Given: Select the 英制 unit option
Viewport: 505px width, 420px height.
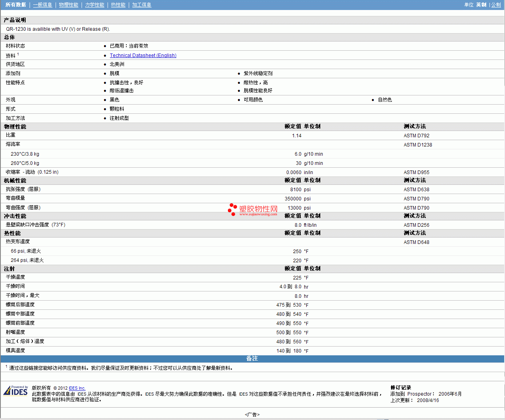Looking at the screenshot, I should tap(481, 5).
